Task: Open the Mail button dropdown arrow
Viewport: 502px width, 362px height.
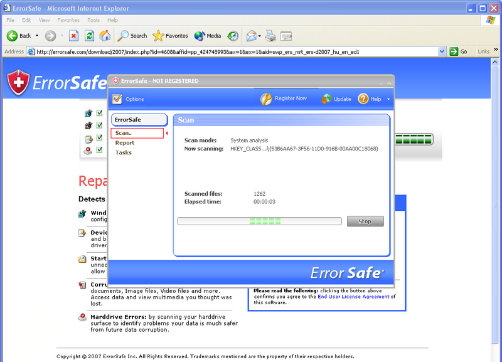Action: [x=259, y=36]
